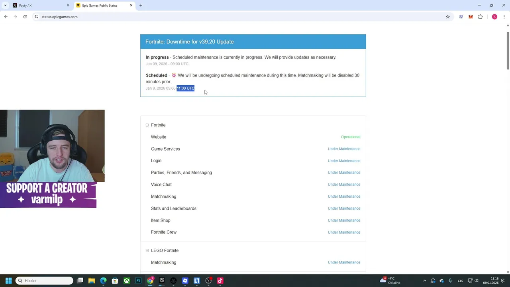Screen dimensions: 510x287
Task: Click the 'Operational' status for Website
Action: tap(351, 137)
